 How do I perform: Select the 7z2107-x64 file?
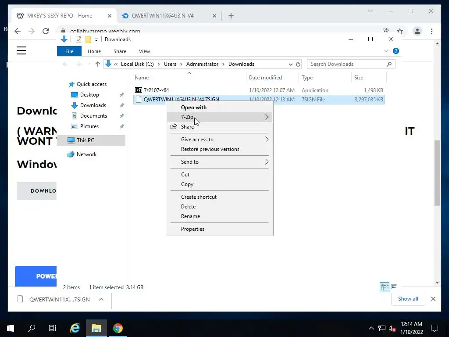click(156, 90)
